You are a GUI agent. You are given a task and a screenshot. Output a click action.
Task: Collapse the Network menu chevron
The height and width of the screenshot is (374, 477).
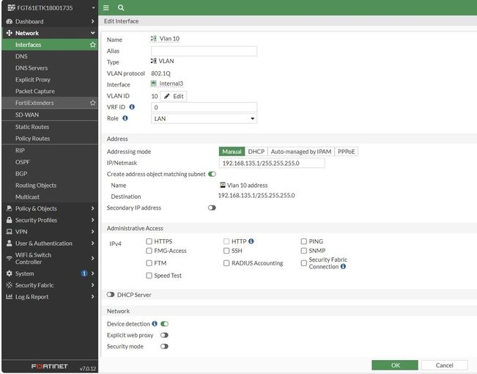point(92,33)
